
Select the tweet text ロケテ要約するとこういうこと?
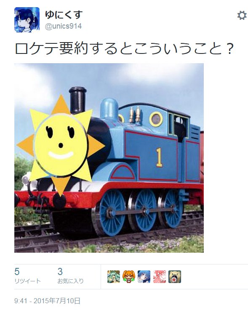point(124,48)
